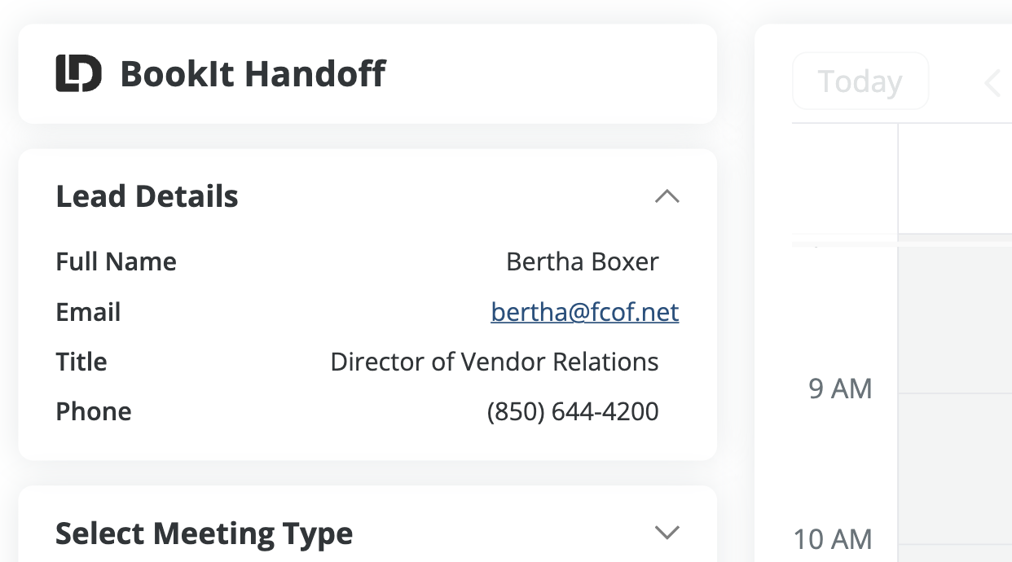
Task: Click the Full Name field label
Action: (x=116, y=262)
